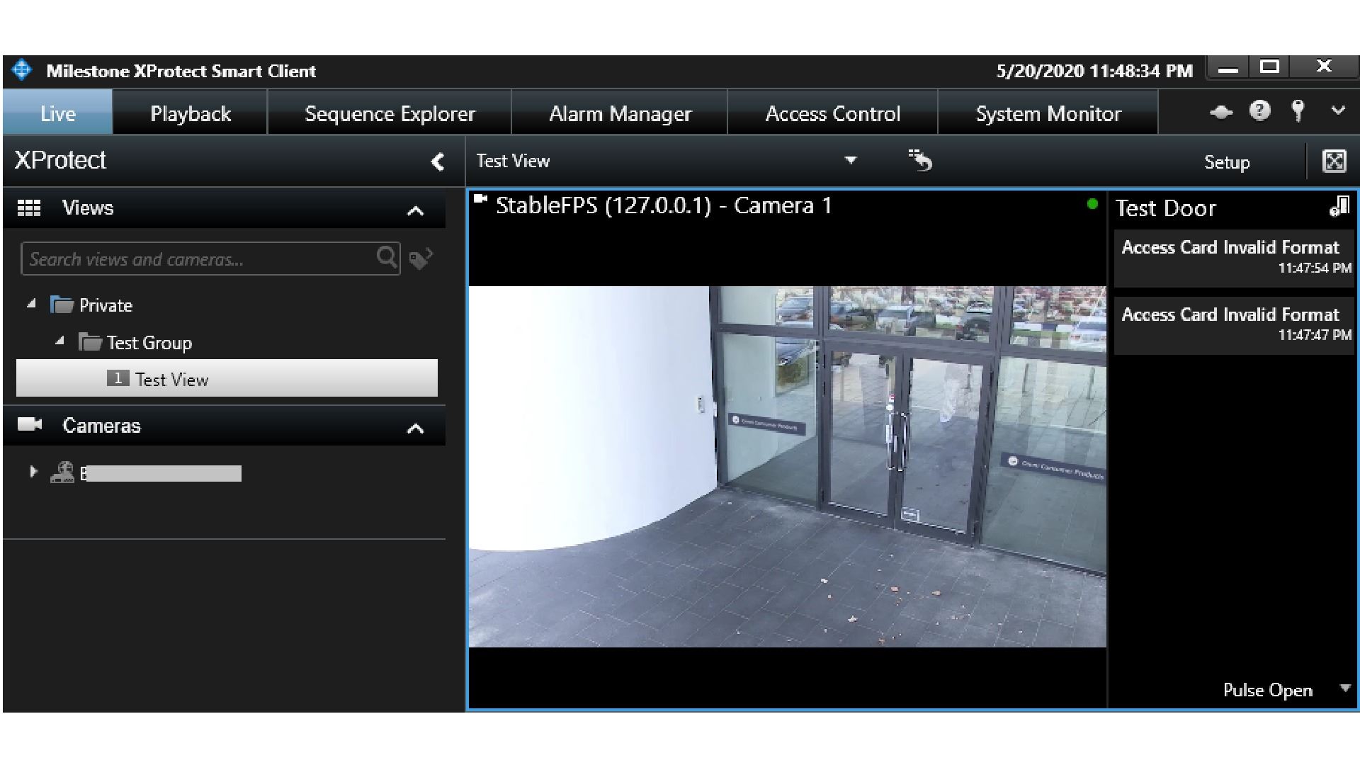The width and height of the screenshot is (1360, 765).
Task: Open the dropdown arrow beside Pulse Open
Action: tap(1345, 688)
